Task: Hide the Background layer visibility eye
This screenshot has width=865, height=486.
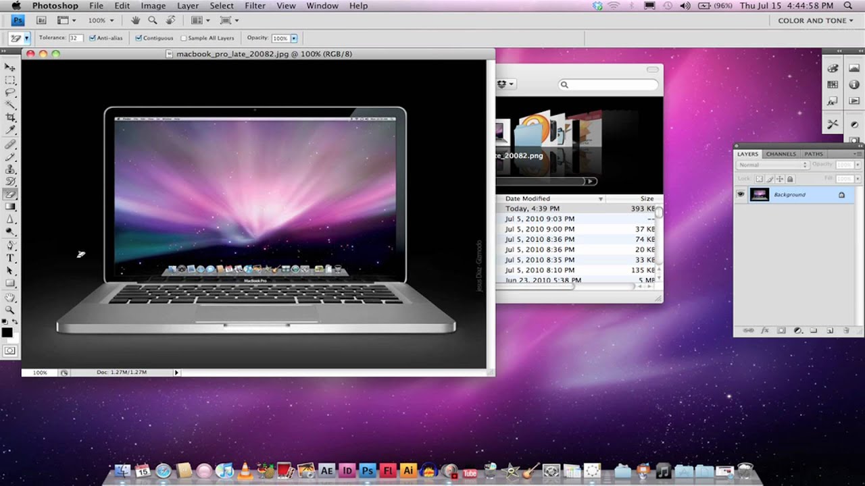Action: [741, 194]
